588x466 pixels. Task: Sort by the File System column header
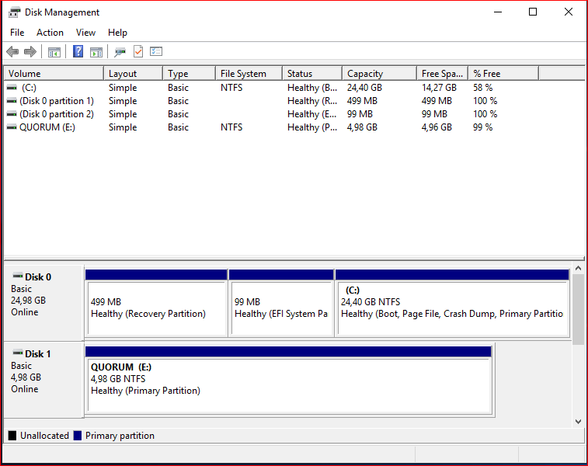pos(249,74)
